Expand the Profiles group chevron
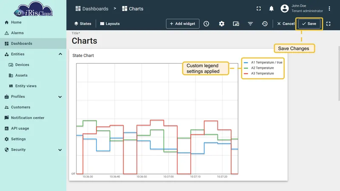Screen dimensions: 340x191 click(60, 97)
